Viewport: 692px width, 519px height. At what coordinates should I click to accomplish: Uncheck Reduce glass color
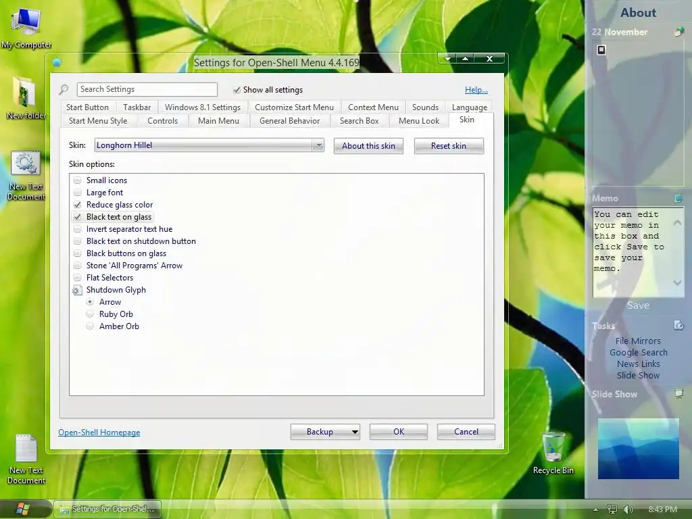click(78, 205)
